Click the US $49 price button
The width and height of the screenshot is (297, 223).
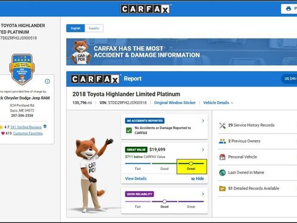pyautogui.click(x=290, y=79)
